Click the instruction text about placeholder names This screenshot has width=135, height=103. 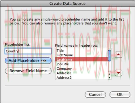click(x=67, y=21)
